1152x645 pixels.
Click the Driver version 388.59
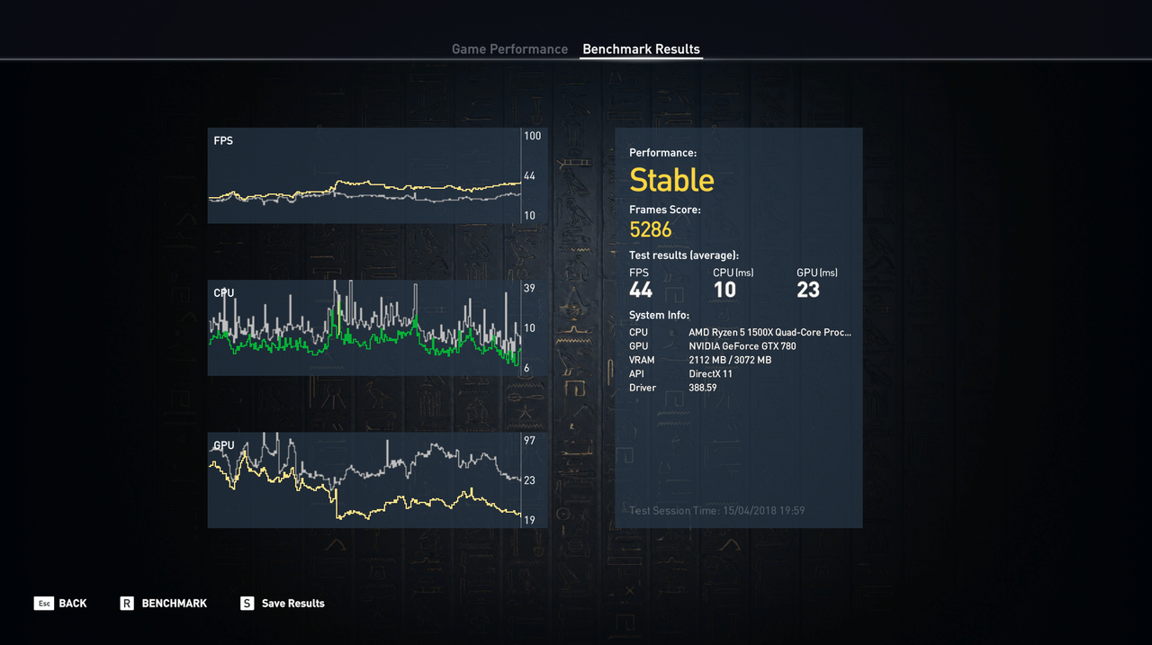703,388
